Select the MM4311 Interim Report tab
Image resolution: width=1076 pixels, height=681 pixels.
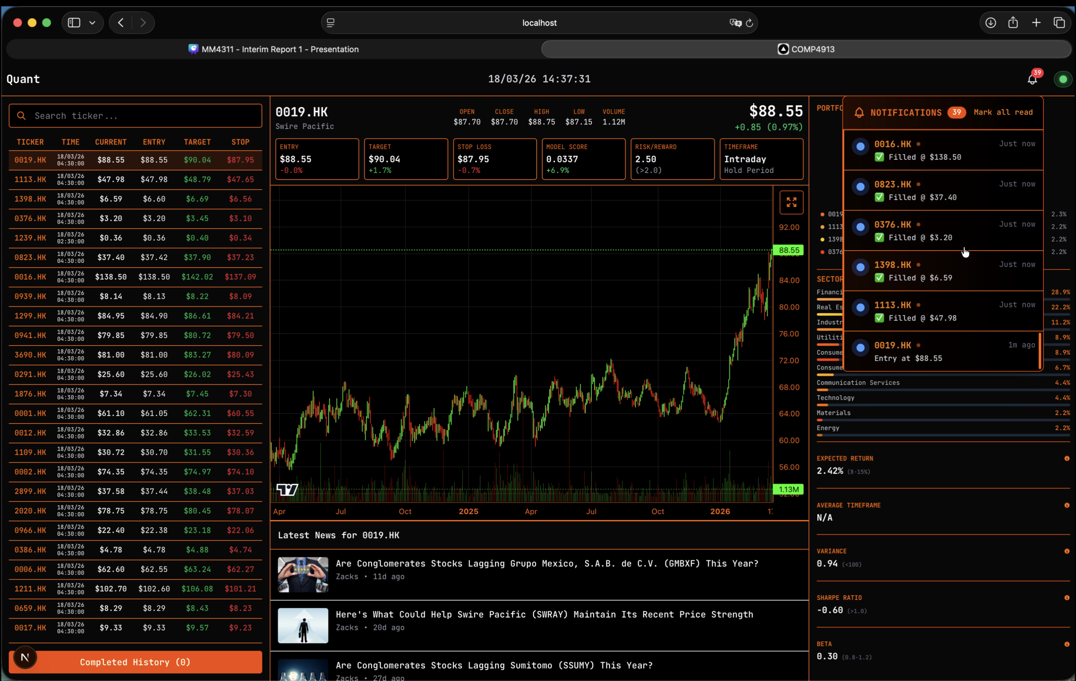pyautogui.click(x=273, y=49)
